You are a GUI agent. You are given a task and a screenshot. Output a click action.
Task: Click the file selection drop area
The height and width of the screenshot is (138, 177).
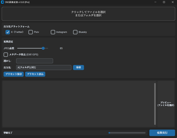pyautogui.click(x=88, y=14)
